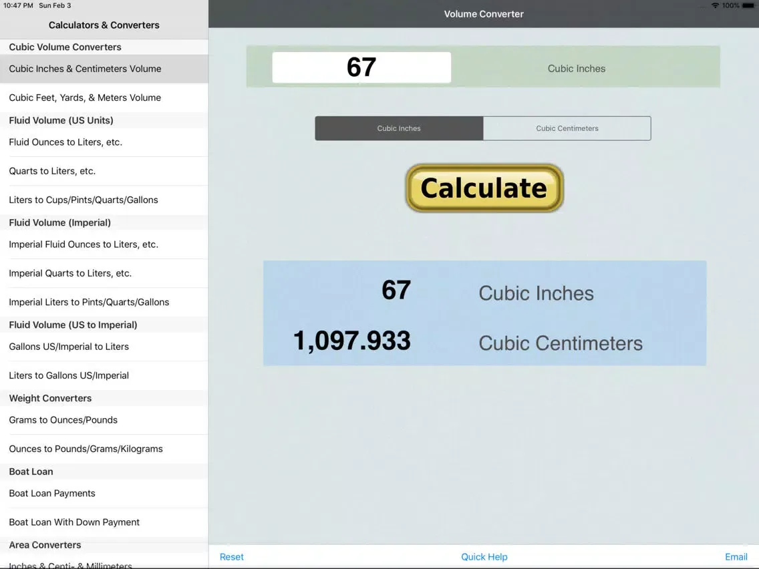Screen dimensions: 759x569
Task: Click the Fluid Volume (Imperial) header
Action: pos(104,222)
